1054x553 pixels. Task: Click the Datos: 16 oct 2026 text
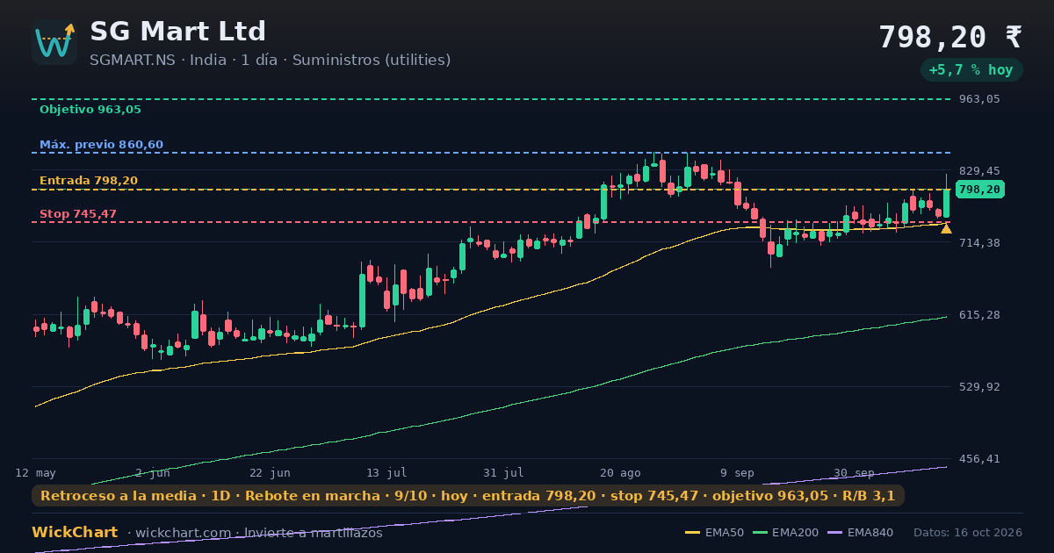[968, 533]
